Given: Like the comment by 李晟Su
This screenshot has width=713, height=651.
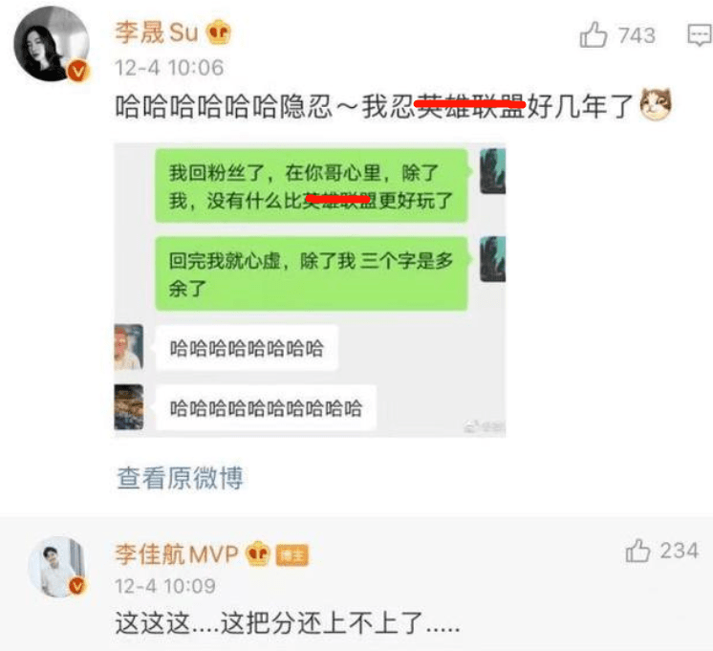Looking at the screenshot, I should pyautogui.click(x=593, y=34).
